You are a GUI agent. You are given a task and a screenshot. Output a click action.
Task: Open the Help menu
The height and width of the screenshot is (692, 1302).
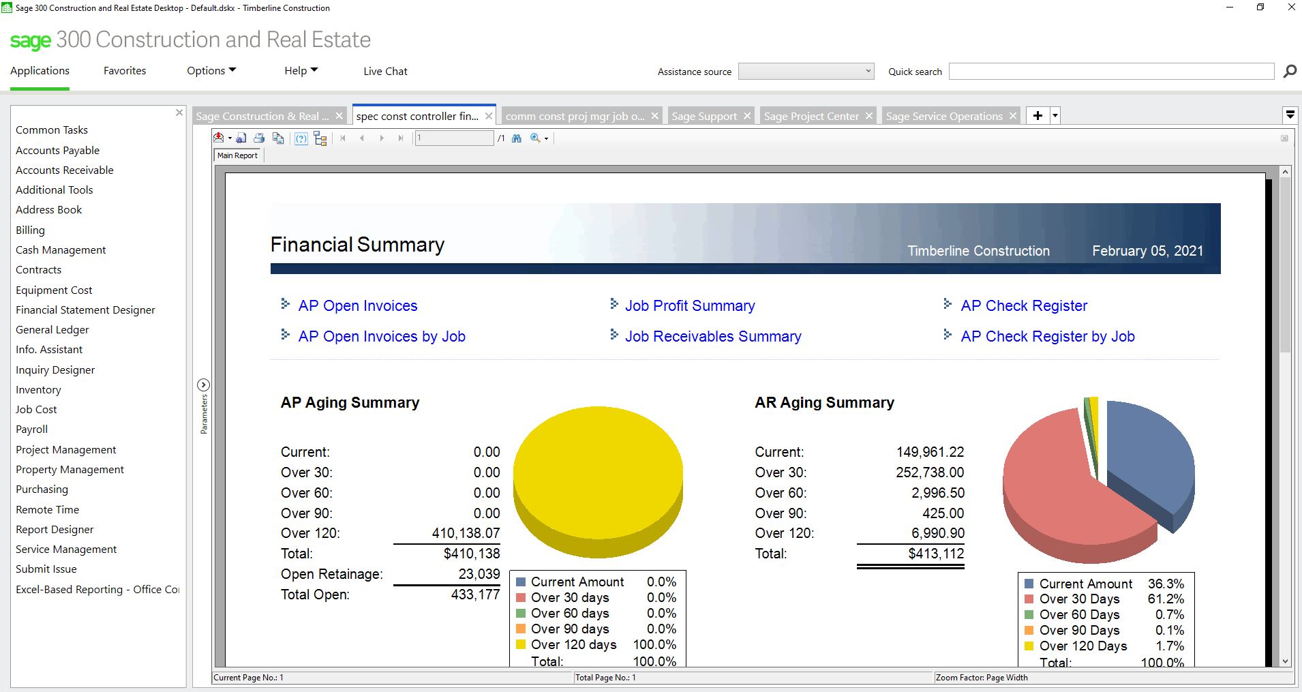(x=301, y=71)
